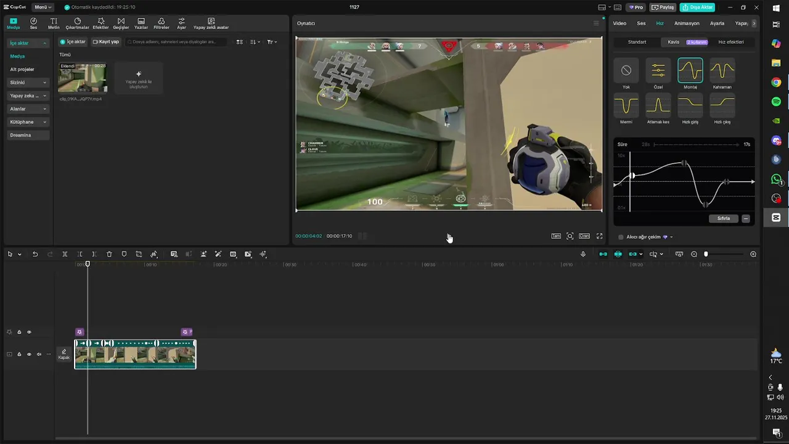Enable Akıcı ağır çekim checkbox
The height and width of the screenshot is (444, 789).
coord(621,237)
